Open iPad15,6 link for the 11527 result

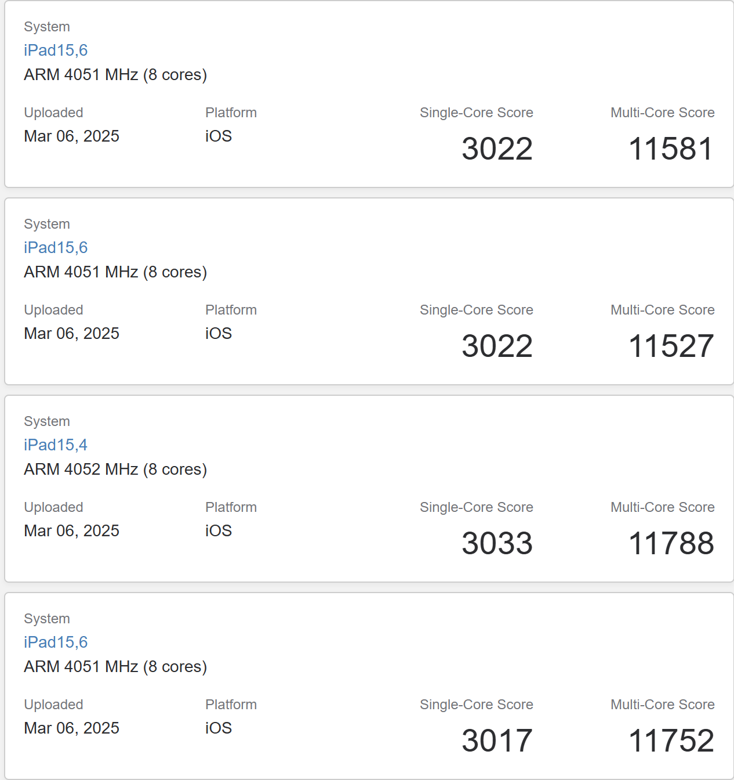(x=56, y=248)
